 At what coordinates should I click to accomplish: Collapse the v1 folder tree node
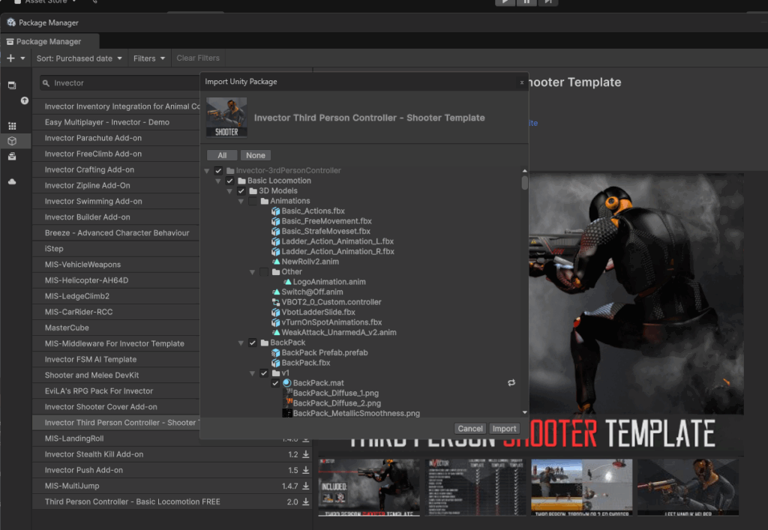tap(252, 373)
